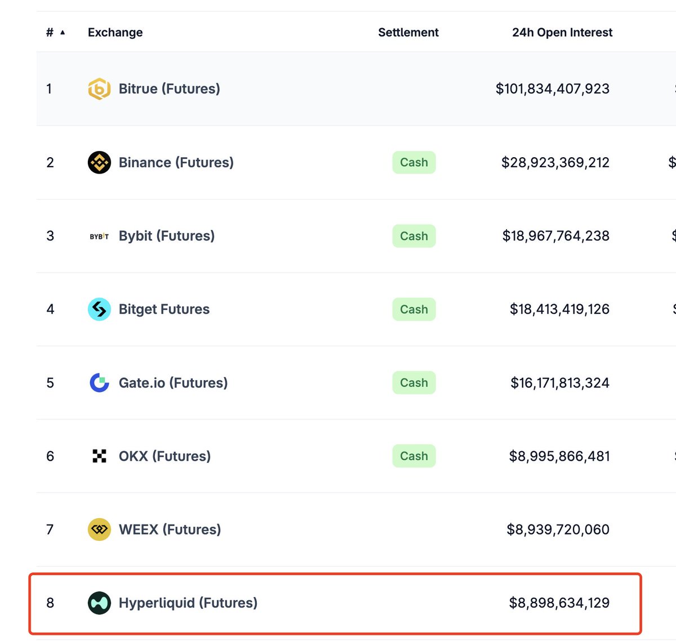Click the Bitget logo icon
This screenshot has height=641, width=676.
99,309
